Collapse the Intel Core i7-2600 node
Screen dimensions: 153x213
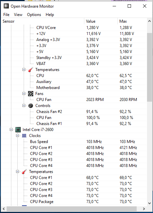11,130
